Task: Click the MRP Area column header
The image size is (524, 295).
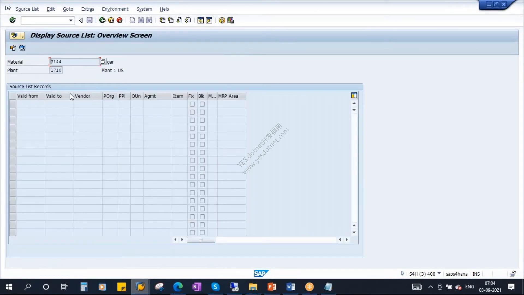Action: [231, 96]
